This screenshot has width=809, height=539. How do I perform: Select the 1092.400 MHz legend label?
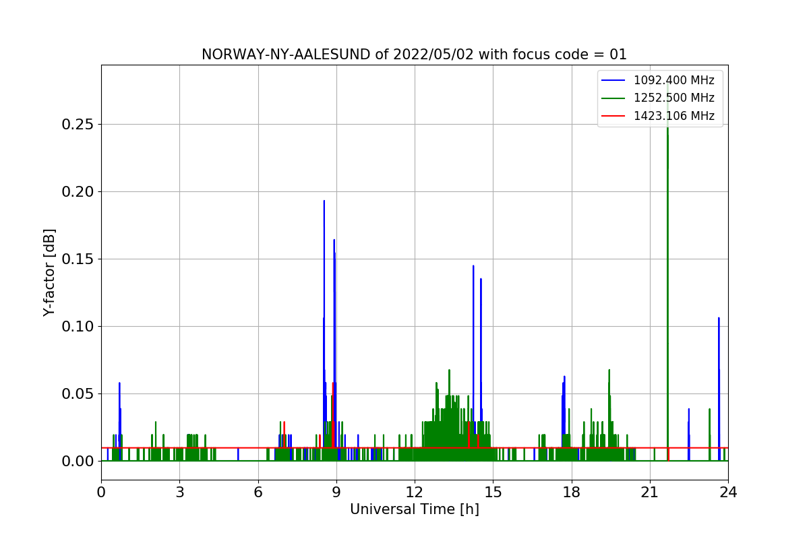coord(673,81)
